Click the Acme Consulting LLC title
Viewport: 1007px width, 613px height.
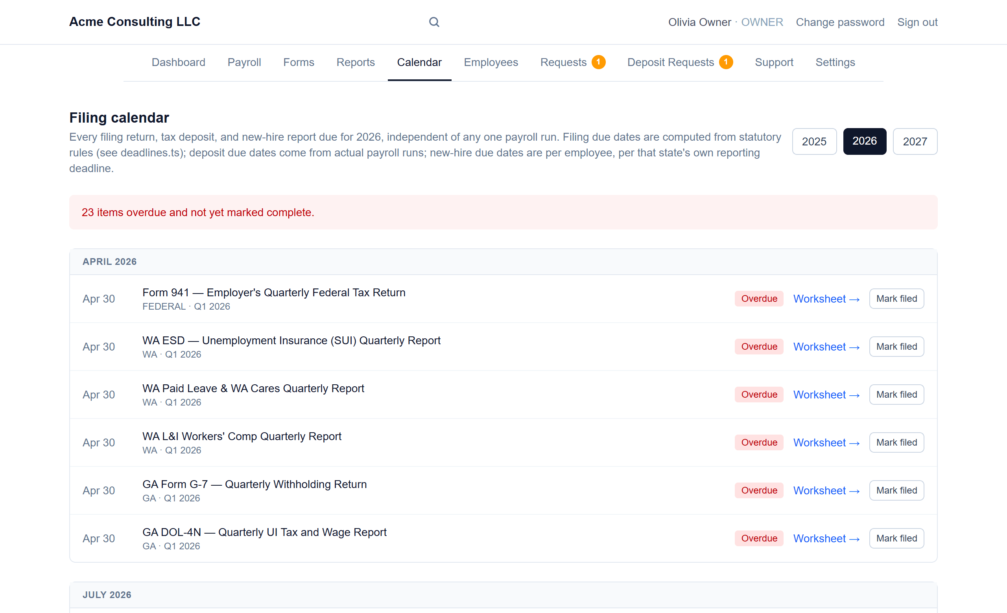[x=135, y=22]
